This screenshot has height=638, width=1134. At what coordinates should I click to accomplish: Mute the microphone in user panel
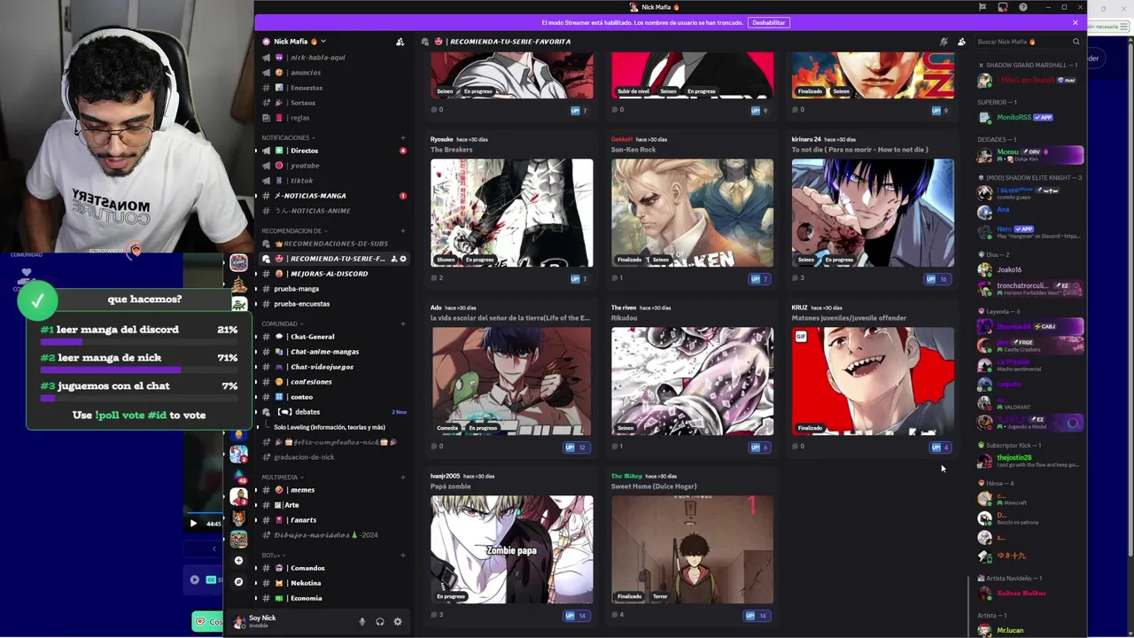pos(361,622)
